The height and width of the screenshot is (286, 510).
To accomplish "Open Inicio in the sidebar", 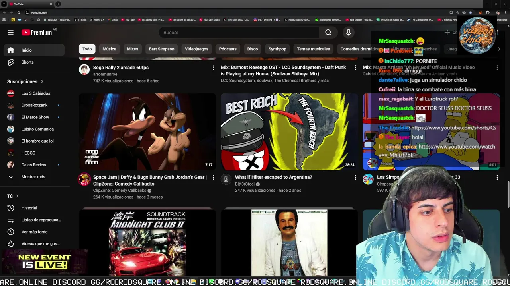I will (34, 50).
